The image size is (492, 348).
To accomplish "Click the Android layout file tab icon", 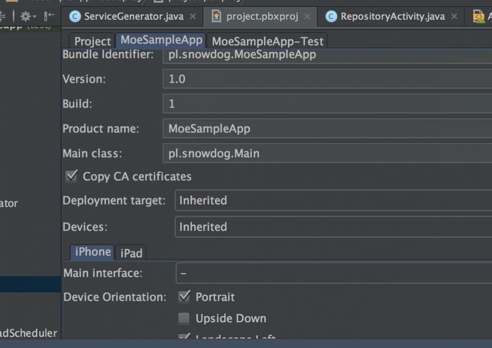I will (479, 17).
